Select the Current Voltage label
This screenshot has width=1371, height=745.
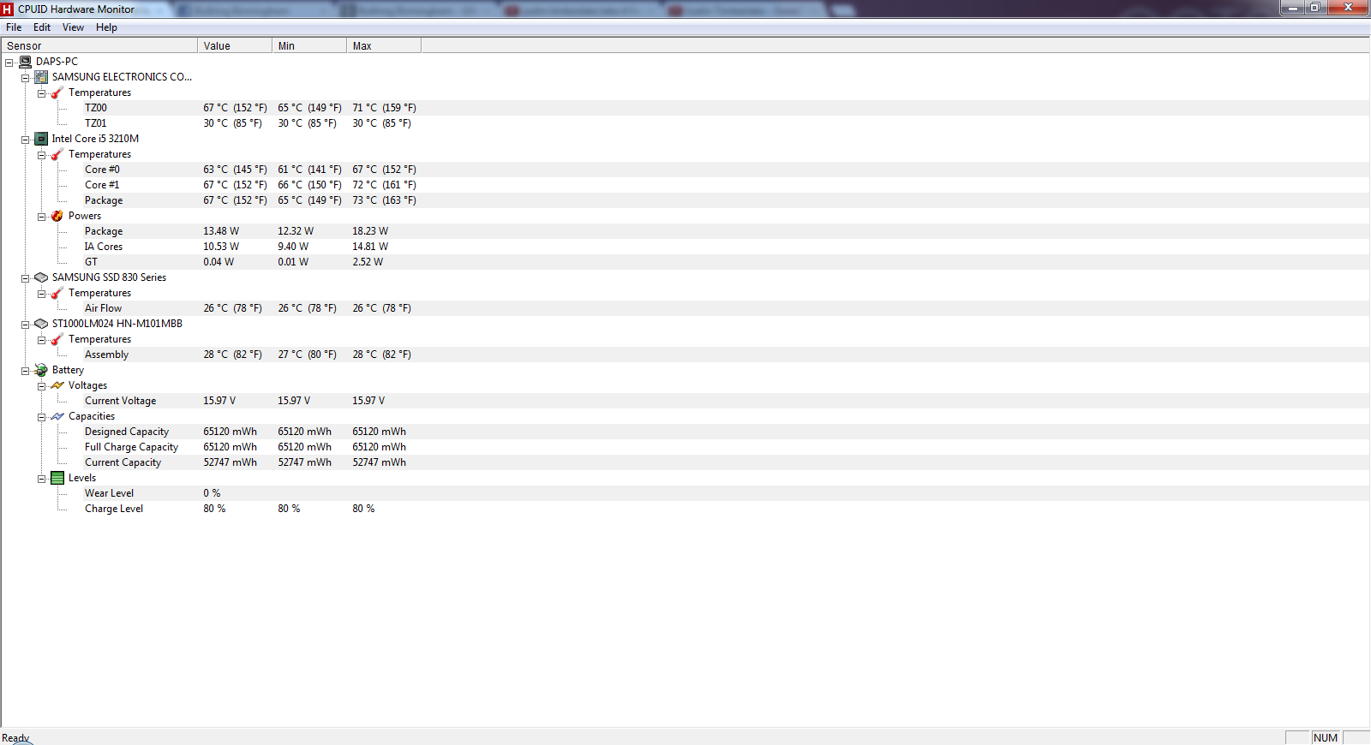(120, 401)
